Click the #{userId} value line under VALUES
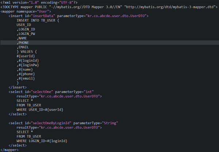The image size is (219, 152). coord(26,56)
